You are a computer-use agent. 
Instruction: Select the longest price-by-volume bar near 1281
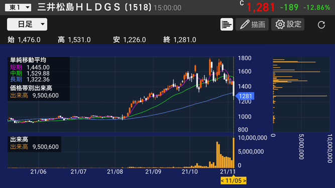click(300, 96)
